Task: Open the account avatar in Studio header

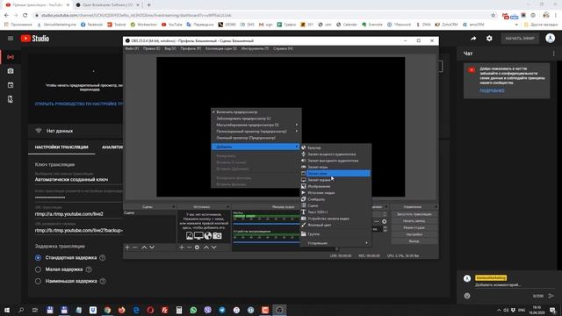Action: coord(551,39)
